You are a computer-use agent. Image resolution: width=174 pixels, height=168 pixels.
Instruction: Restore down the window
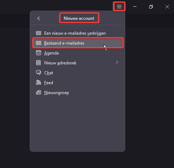tap(151, 7)
